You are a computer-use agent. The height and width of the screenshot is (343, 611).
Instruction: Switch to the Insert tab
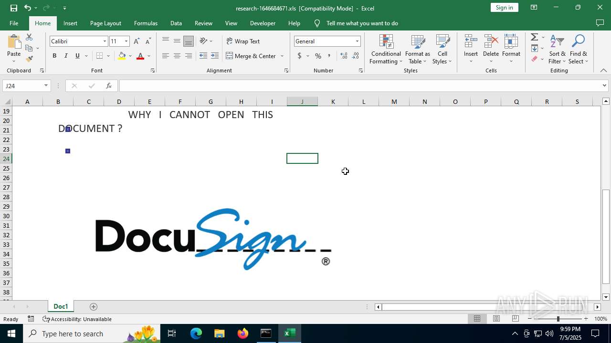tap(70, 23)
